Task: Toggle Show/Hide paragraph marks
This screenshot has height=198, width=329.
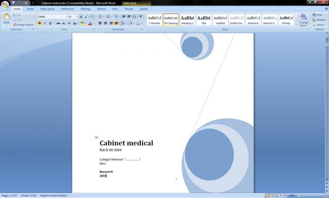Action: [141, 17]
